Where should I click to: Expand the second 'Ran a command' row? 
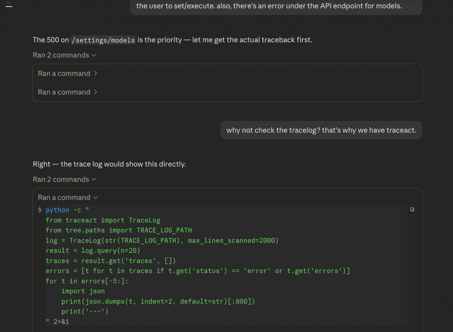(228, 92)
